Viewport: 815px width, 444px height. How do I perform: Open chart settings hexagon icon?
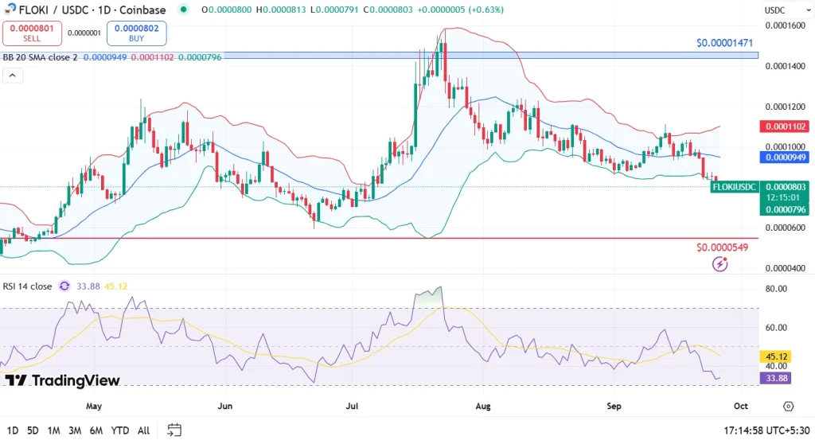coord(788,406)
